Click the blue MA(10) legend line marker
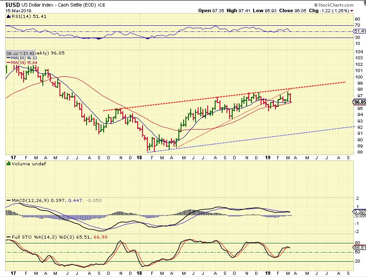Screen dimensions: 366x277 (8, 58)
